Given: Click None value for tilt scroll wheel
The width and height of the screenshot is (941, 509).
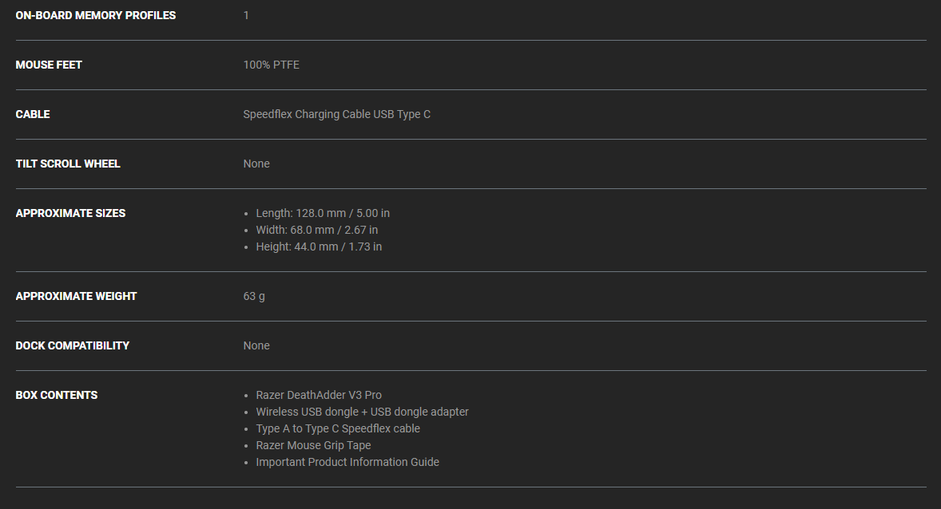Looking at the screenshot, I should pyautogui.click(x=256, y=164).
